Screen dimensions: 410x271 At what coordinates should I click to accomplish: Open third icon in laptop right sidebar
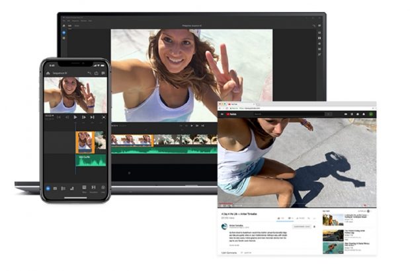click(319, 44)
